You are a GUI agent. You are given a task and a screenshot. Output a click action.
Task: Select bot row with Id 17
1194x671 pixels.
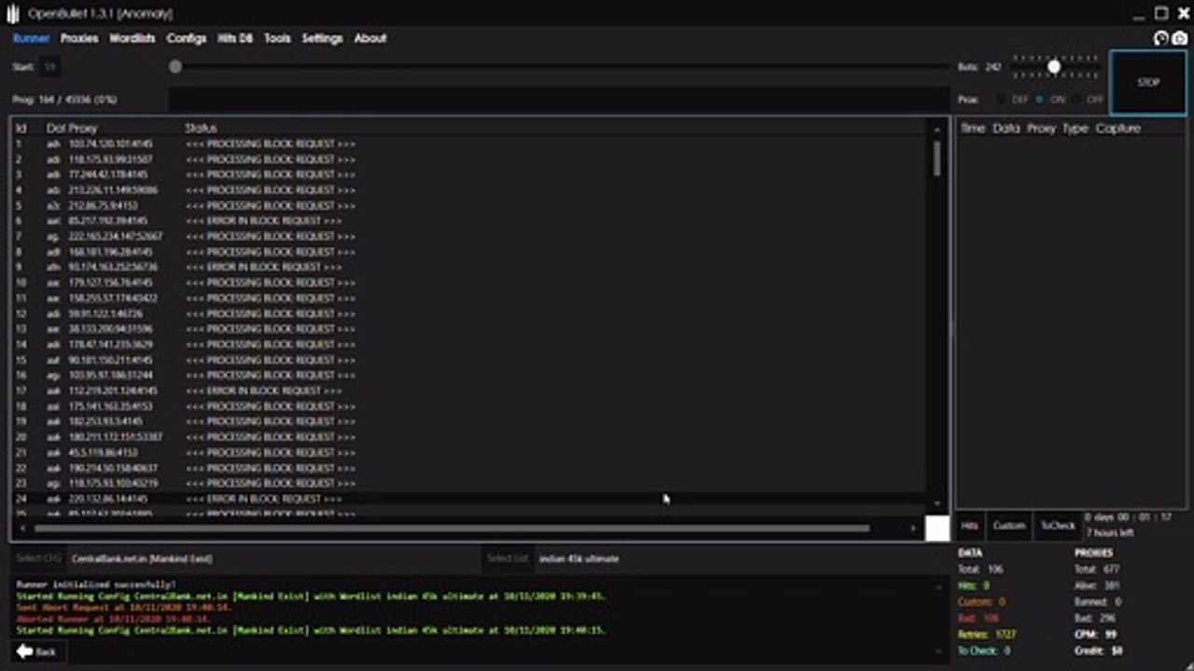[469, 390]
